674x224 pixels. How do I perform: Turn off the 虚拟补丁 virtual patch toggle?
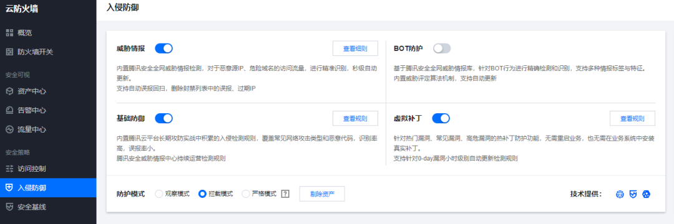point(441,118)
